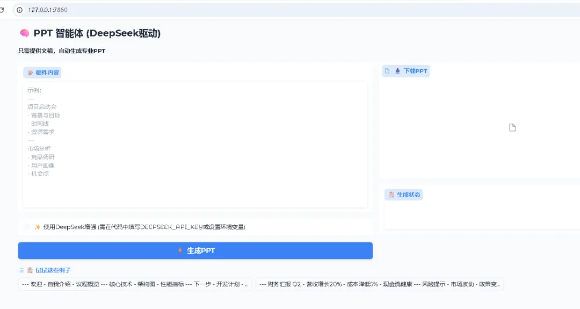580x309 pixels.
Task: Click the list icon beside 试试这些例子
Action: [21, 270]
